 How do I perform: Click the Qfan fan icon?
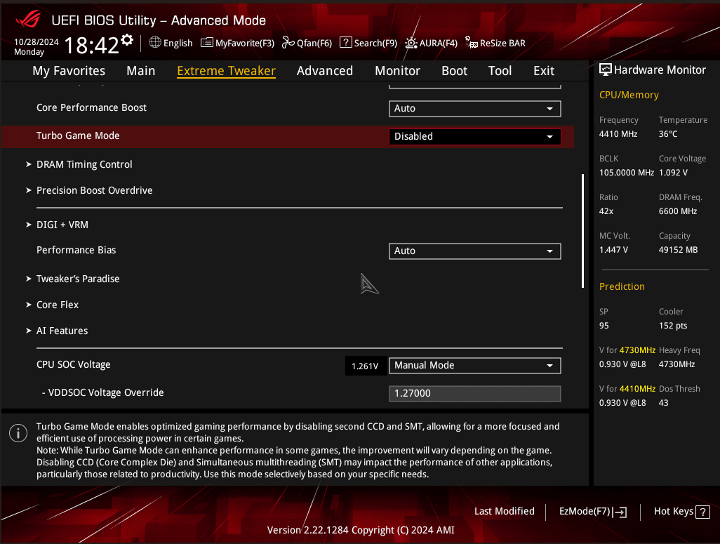pos(288,42)
